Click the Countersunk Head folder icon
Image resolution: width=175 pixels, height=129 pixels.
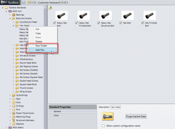click(17, 22)
